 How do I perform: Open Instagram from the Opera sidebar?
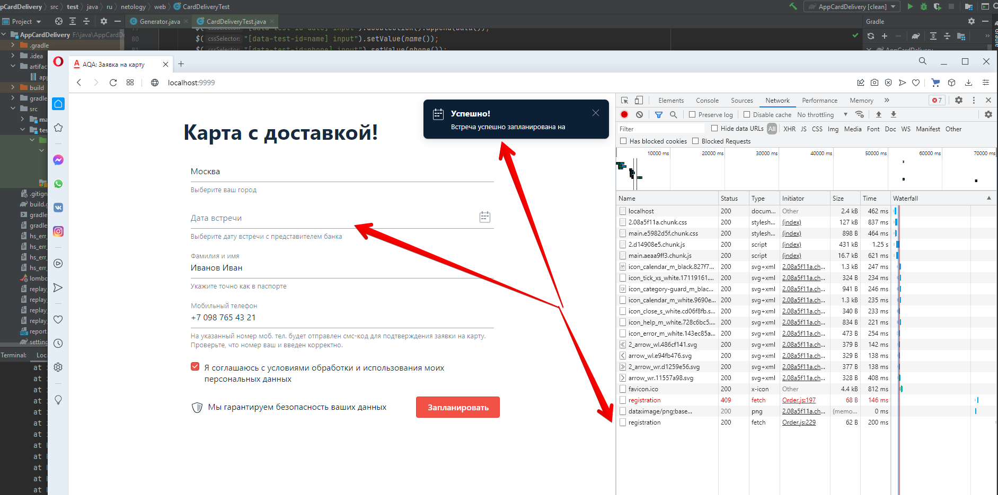[x=58, y=231]
